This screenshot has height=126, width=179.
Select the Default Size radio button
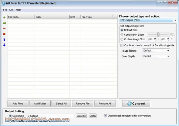[x=122, y=30]
